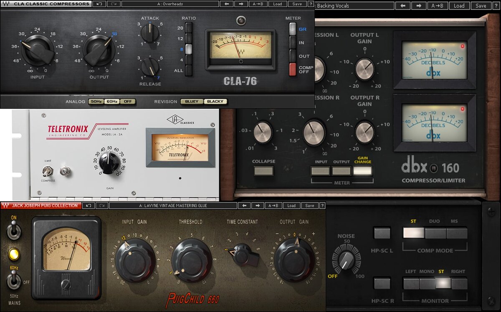Click the dbx 160 OUTPUT L GAIN knob
Image resolution: width=501 pixels, height=312 pixels.
pyautogui.click(x=364, y=69)
